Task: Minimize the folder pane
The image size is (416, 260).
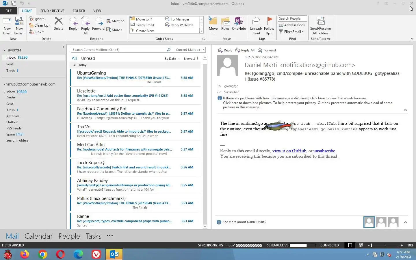Action: 63,47
